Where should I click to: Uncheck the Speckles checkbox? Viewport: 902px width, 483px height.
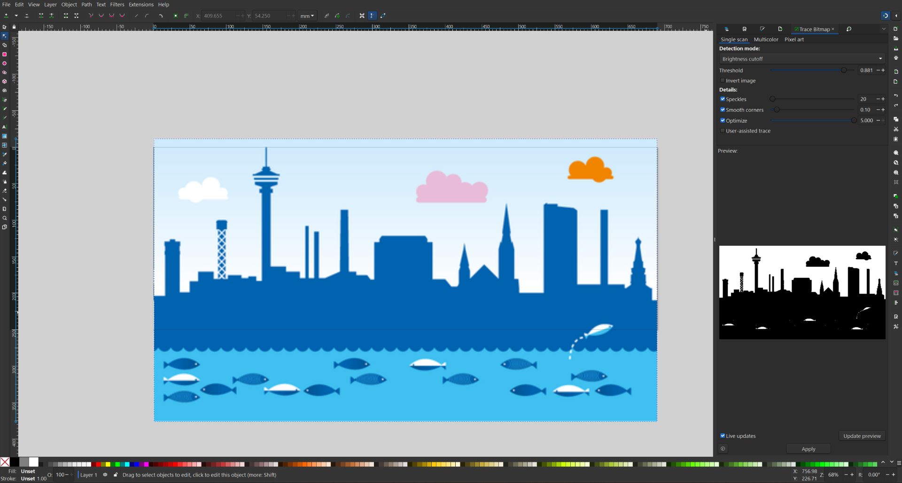(x=723, y=99)
